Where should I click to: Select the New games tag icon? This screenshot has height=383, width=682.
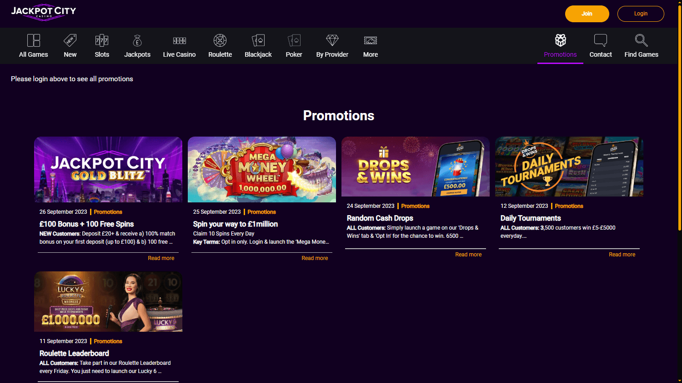[x=70, y=40]
